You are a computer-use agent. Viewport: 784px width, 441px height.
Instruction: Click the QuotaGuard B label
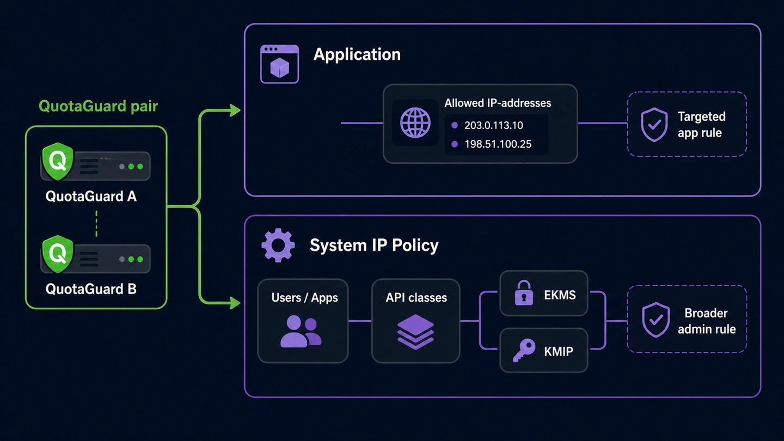[91, 289]
